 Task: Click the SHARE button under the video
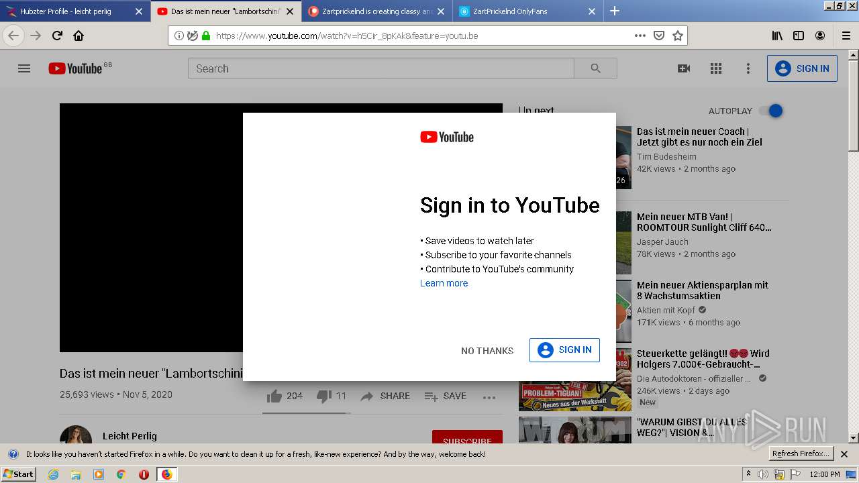[x=385, y=396]
